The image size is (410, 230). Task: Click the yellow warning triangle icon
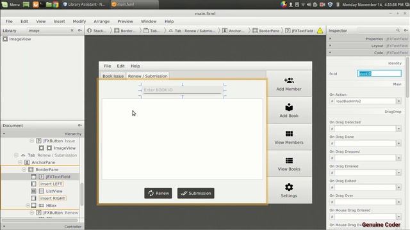[320, 31]
